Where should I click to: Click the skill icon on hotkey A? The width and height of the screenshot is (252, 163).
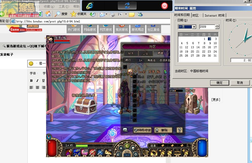(x=146, y=152)
